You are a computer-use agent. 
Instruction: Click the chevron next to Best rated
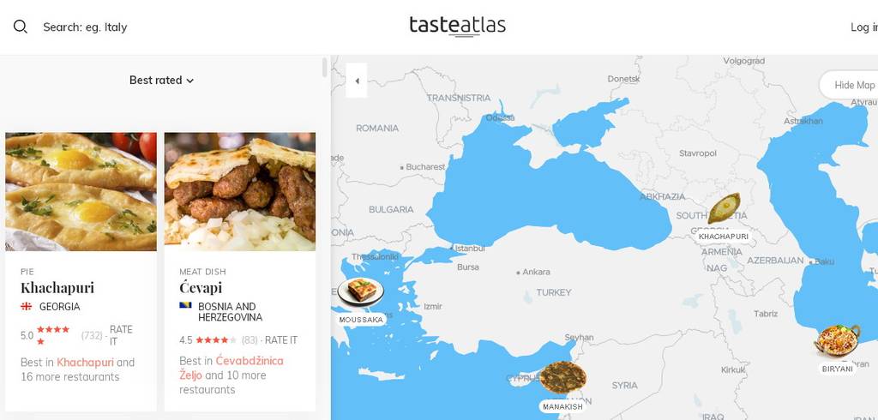[189, 81]
